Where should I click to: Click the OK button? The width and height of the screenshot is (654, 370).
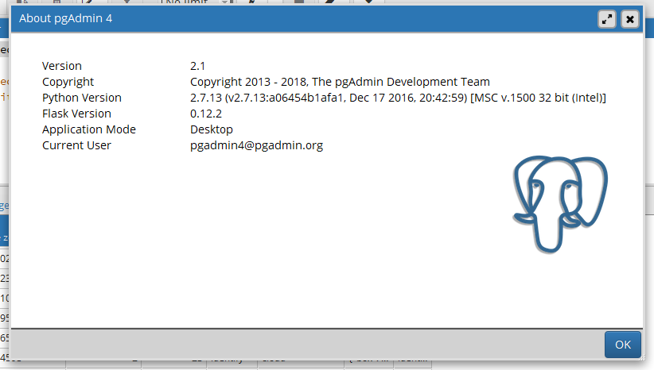622,345
